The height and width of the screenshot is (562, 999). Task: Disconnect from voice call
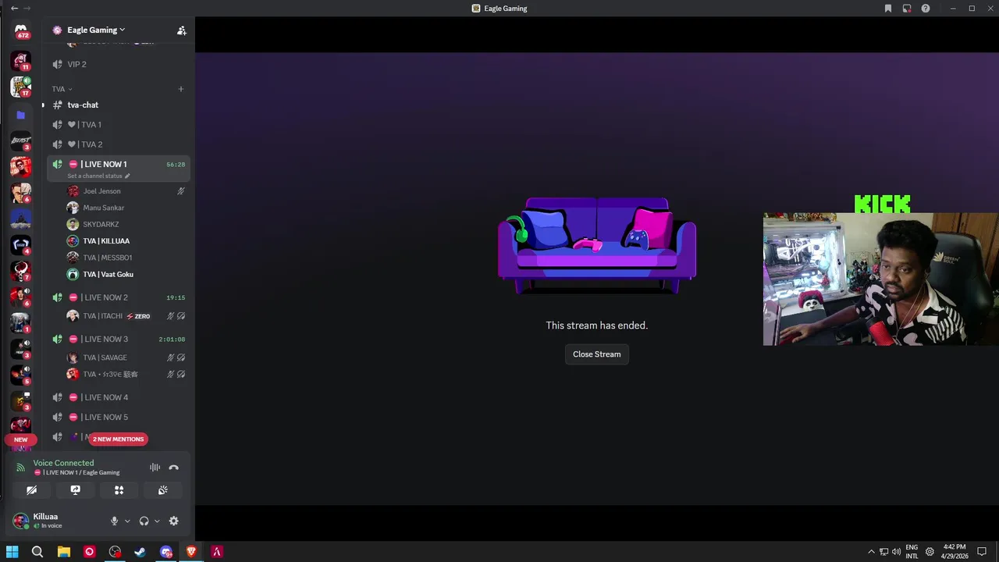click(174, 468)
